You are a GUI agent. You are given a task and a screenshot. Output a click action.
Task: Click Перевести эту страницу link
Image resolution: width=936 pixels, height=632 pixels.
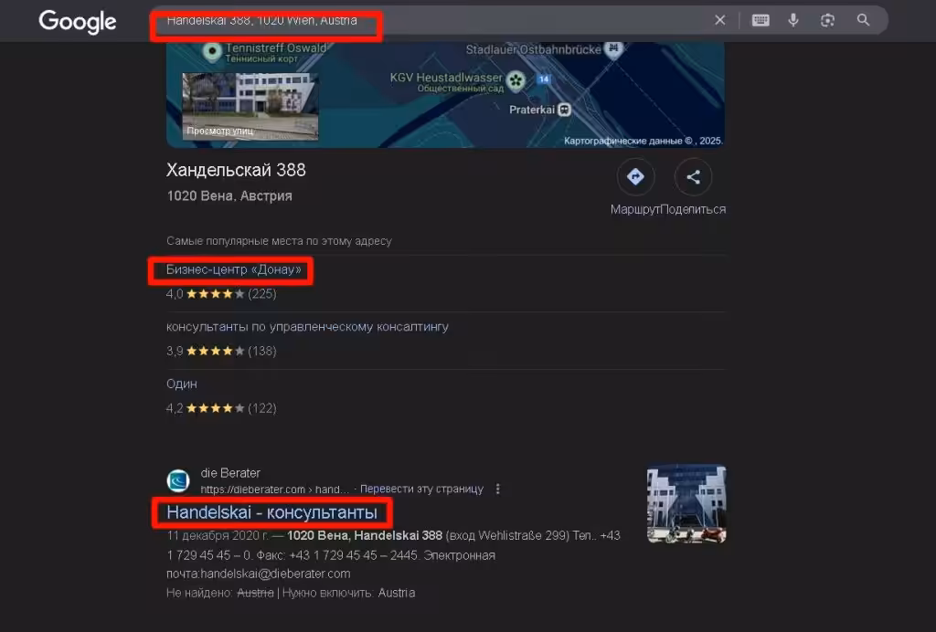click(421, 489)
